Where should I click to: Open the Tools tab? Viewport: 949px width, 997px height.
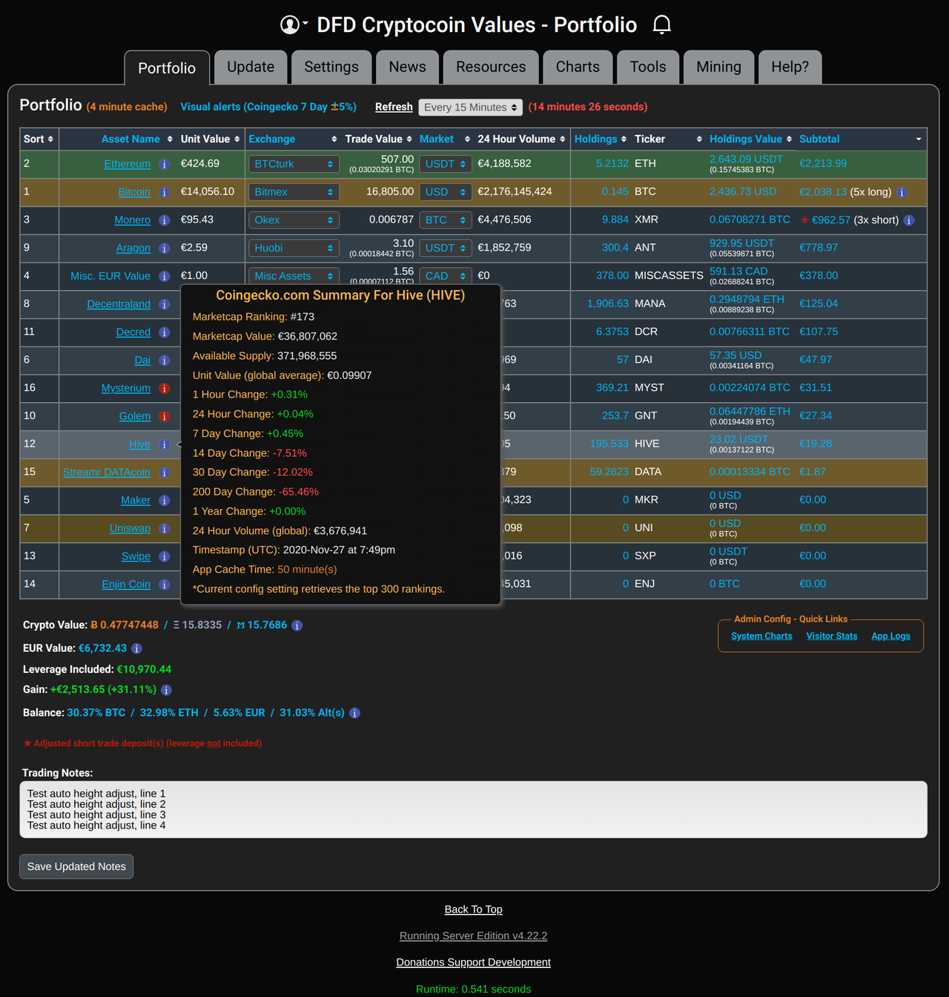click(648, 67)
